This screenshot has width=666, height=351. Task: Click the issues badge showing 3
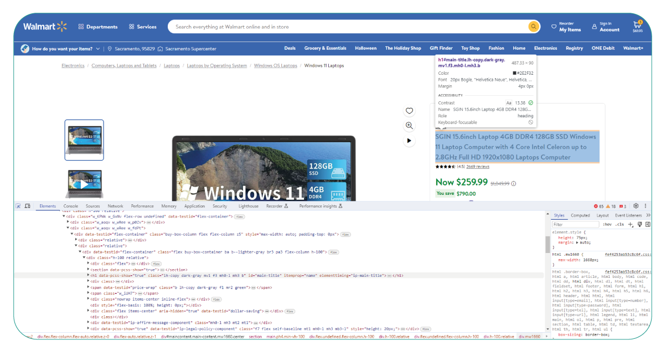(623, 206)
